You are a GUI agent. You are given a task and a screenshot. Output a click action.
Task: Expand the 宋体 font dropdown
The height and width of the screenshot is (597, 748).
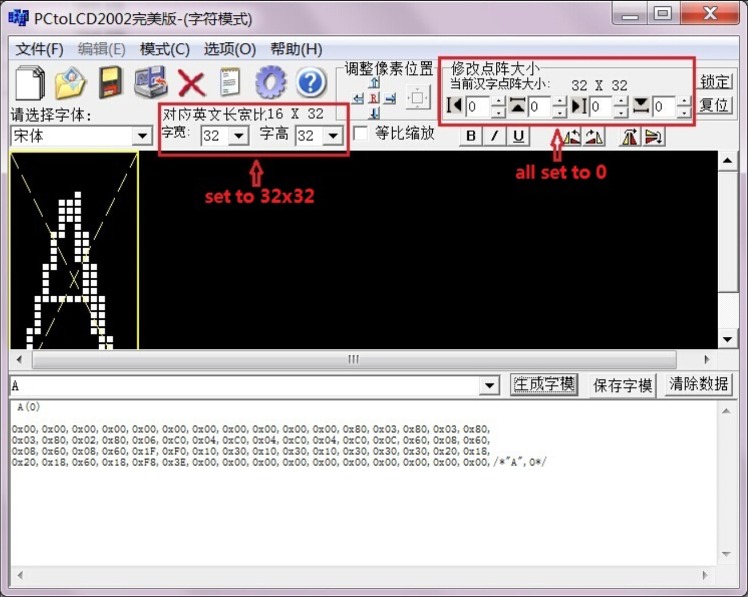[x=142, y=136]
